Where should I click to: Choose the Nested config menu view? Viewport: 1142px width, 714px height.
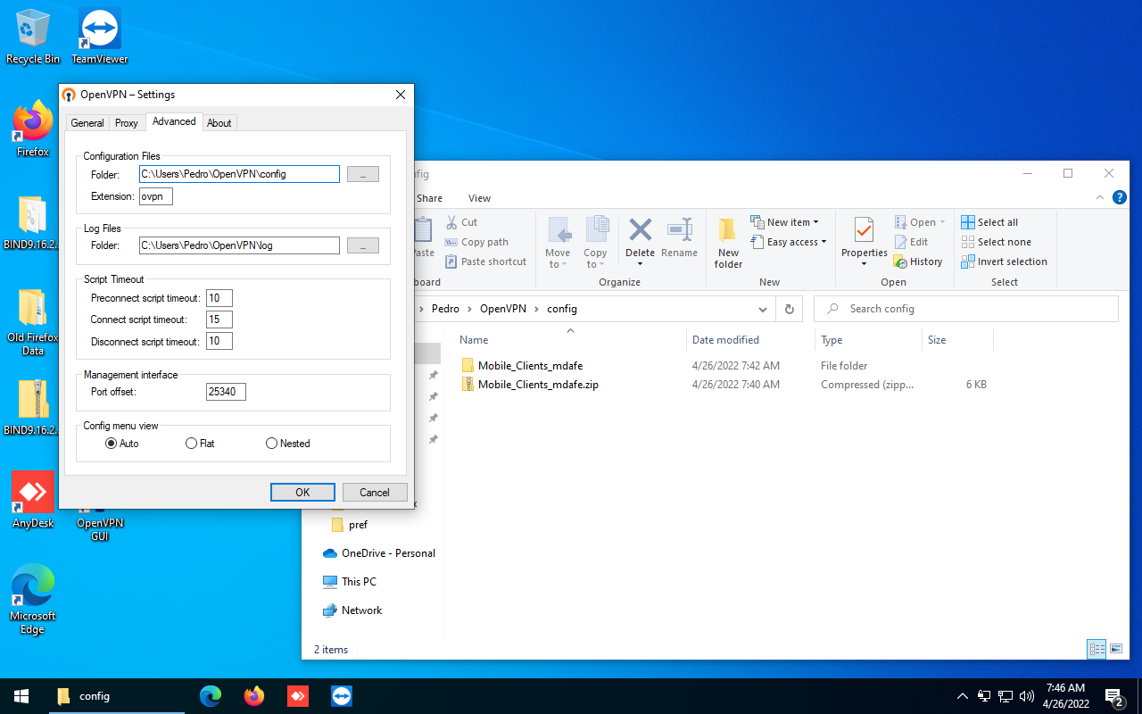tap(271, 444)
